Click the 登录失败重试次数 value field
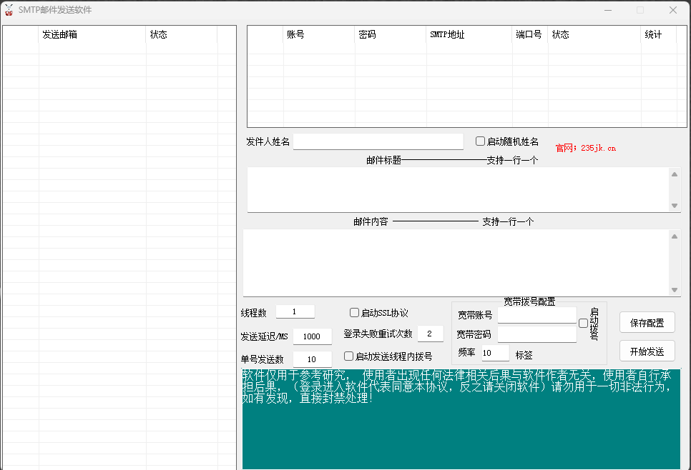Screen dimensions: 691x470 430,334
